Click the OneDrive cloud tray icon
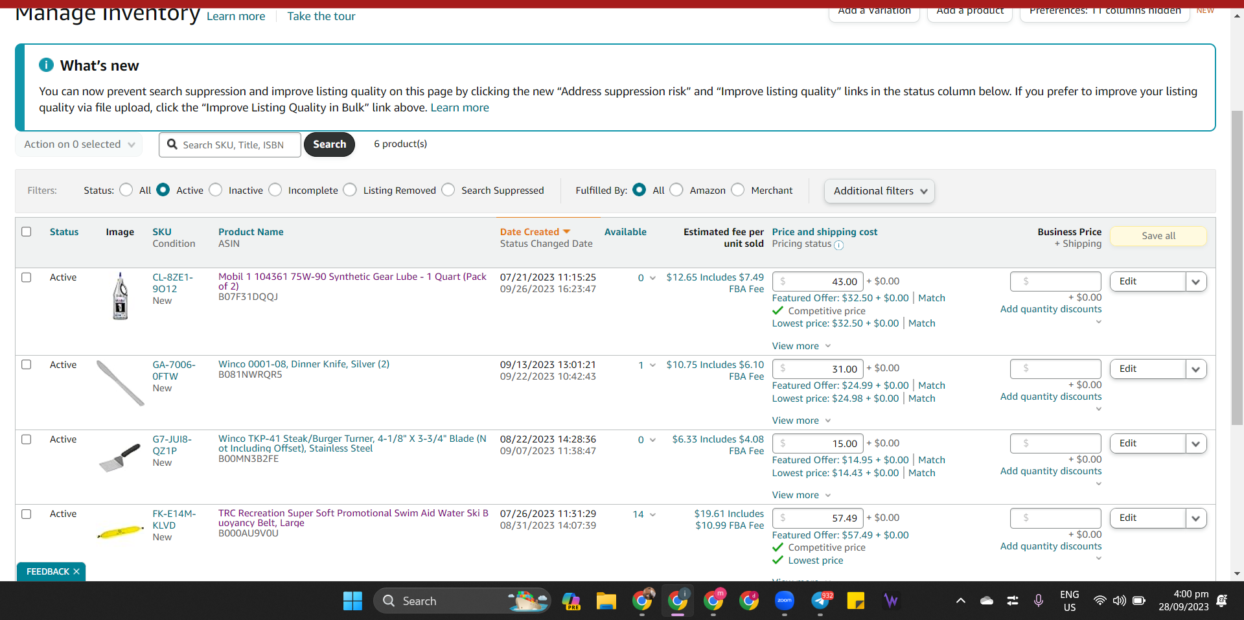Image resolution: width=1244 pixels, height=620 pixels. pyautogui.click(x=987, y=601)
